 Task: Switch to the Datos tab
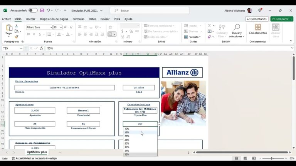pos(92,19)
